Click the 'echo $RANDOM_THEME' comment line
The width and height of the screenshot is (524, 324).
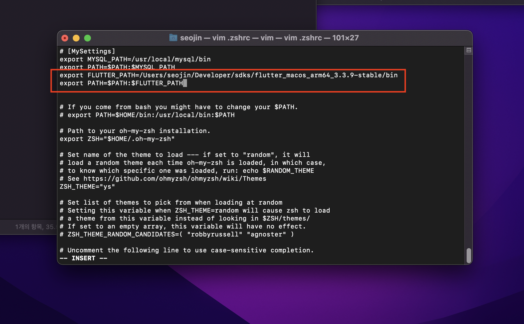(187, 171)
